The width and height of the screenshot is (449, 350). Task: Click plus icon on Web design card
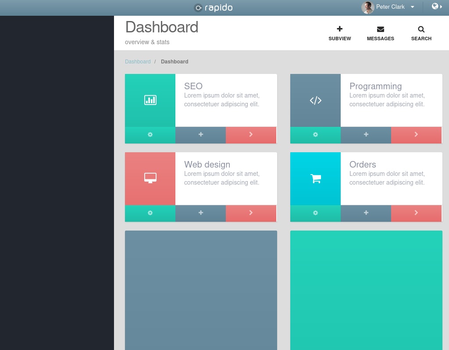[x=200, y=213]
